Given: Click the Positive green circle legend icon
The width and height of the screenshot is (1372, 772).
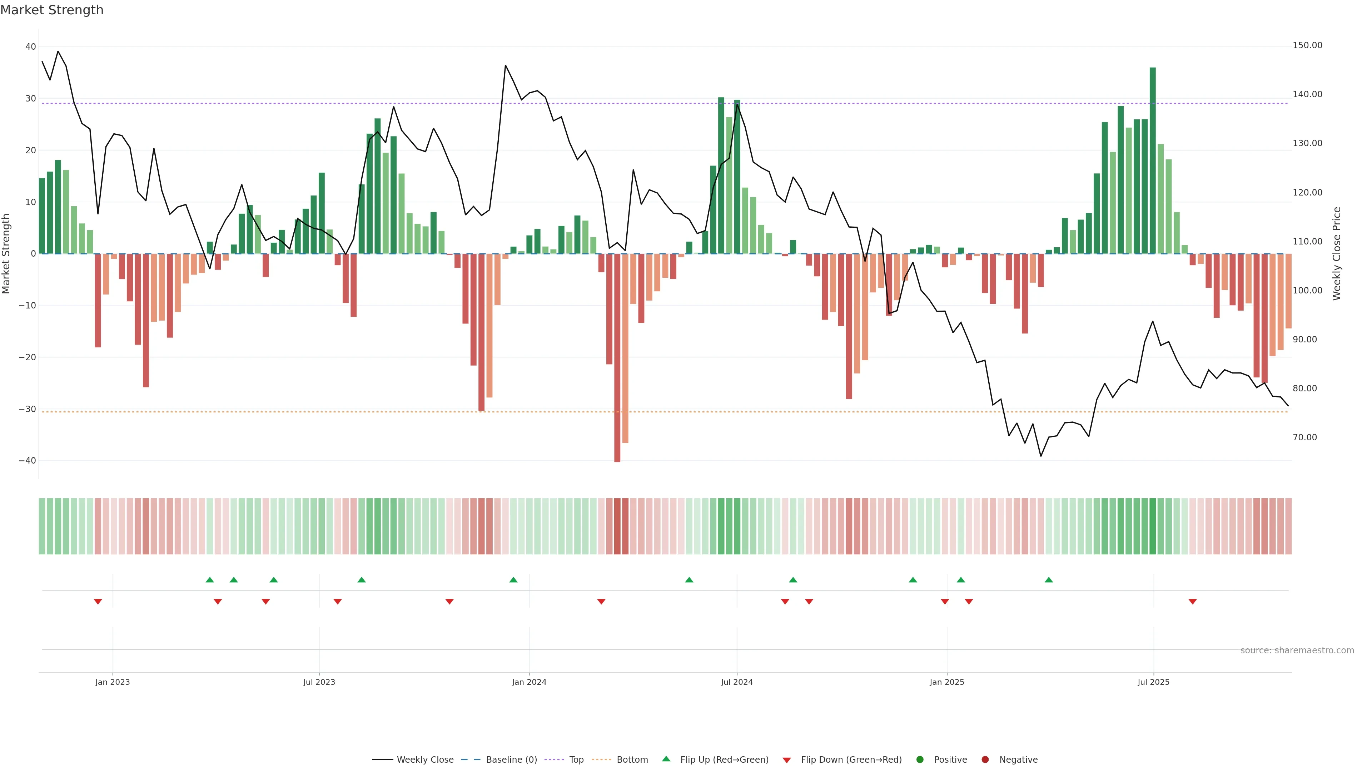Looking at the screenshot, I should tap(920, 760).
